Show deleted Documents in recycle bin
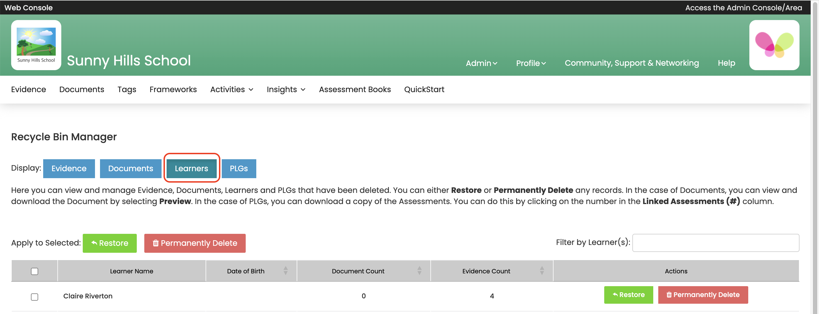Viewport: 819px width, 314px height. [x=130, y=168]
